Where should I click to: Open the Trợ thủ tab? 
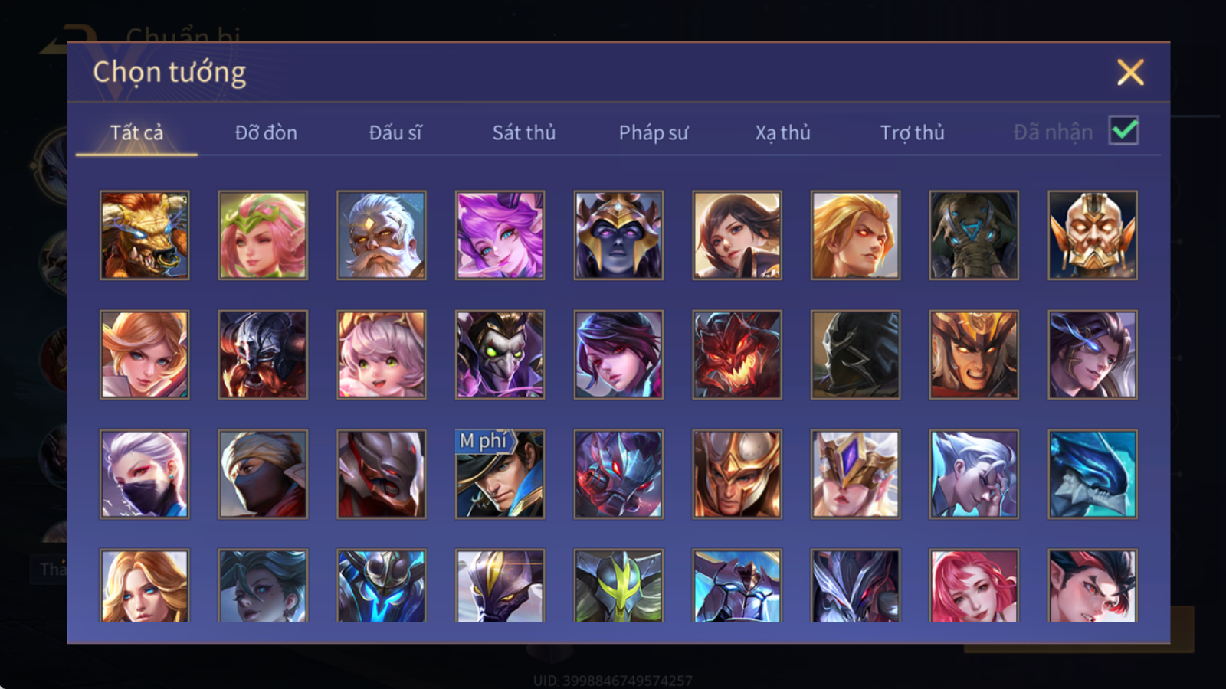tap(913, 132)
